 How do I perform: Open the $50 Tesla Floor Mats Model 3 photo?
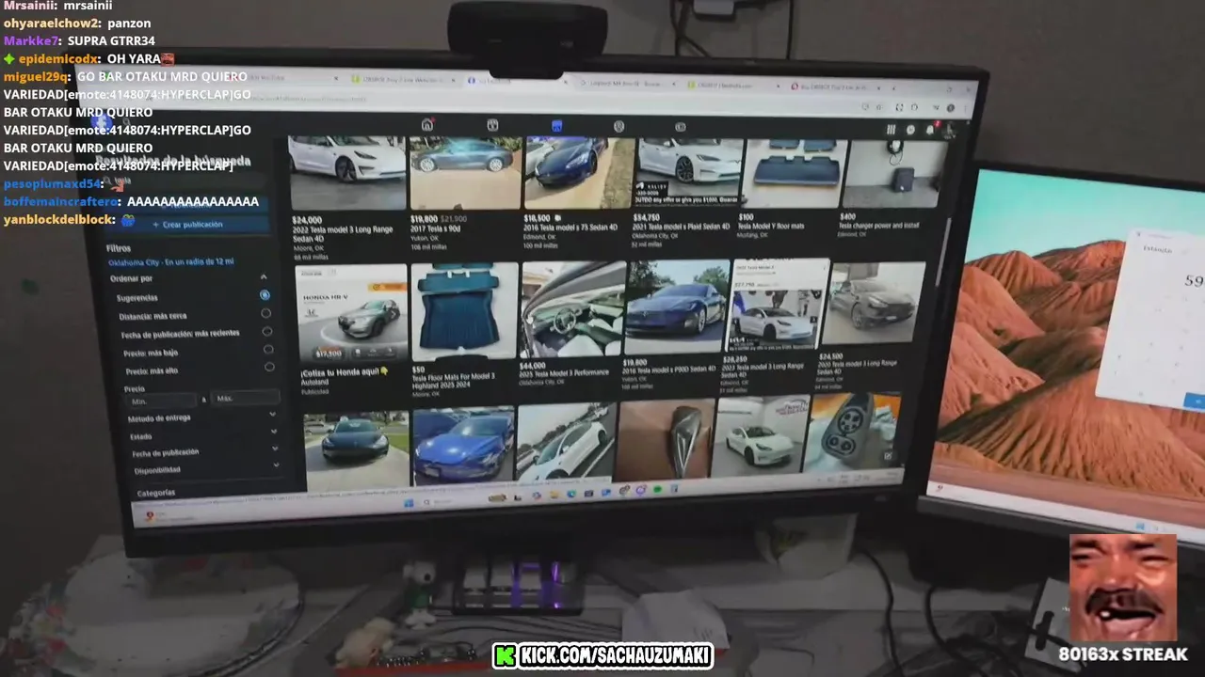point(465,311)
